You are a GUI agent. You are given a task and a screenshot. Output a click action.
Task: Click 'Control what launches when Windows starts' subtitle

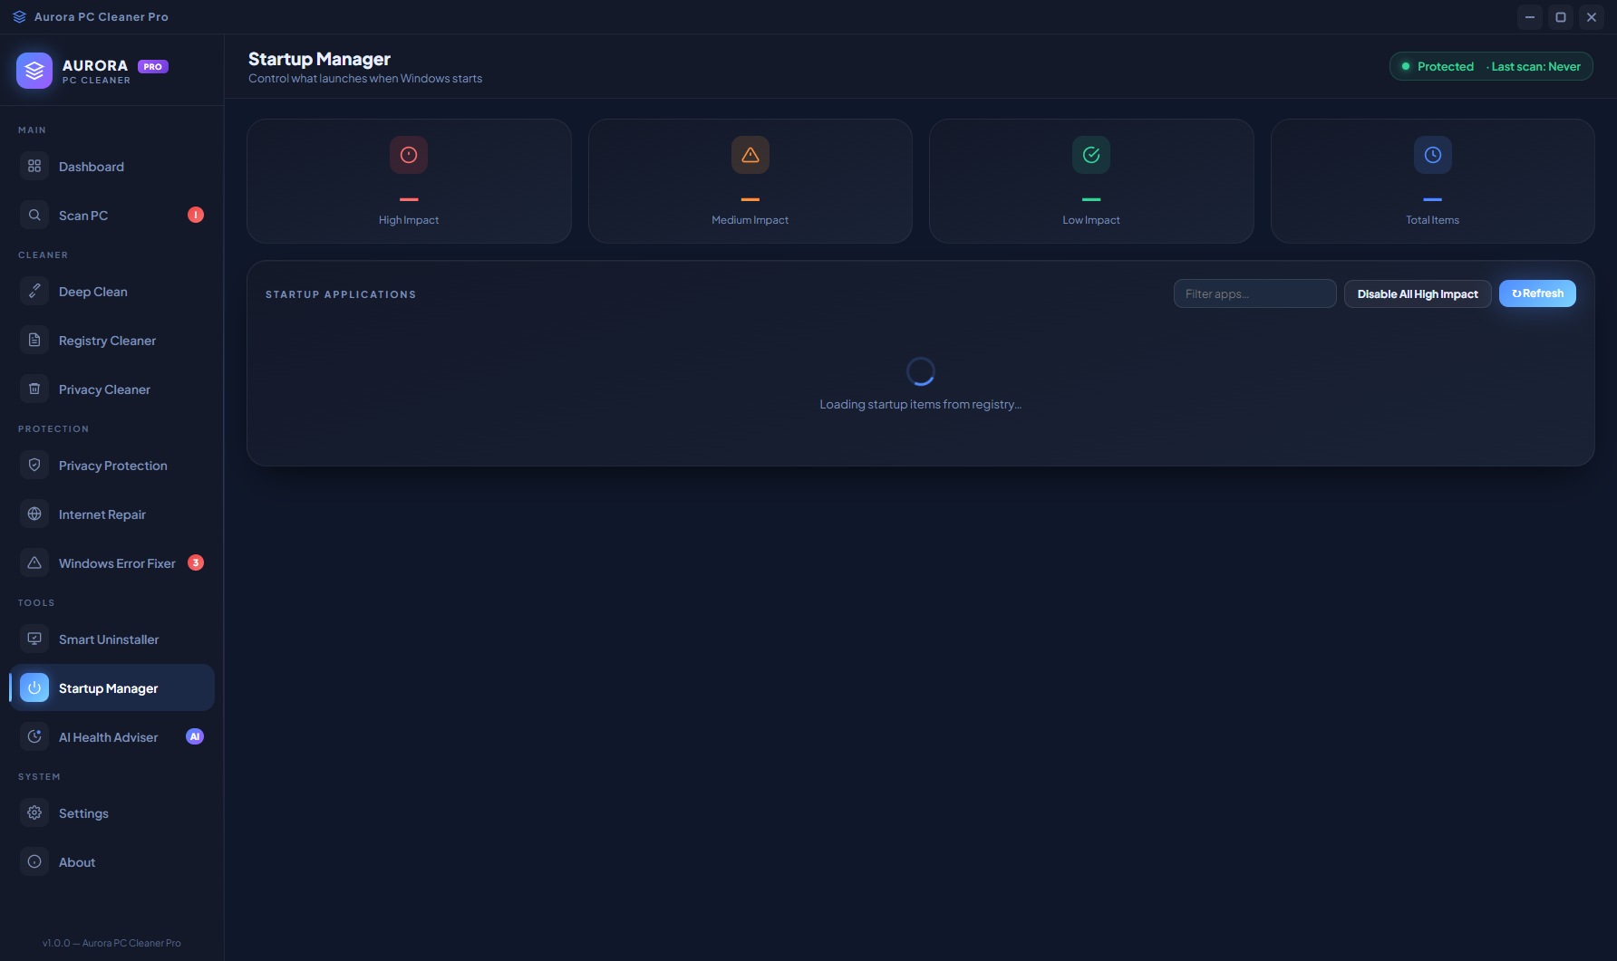point(365,79)
